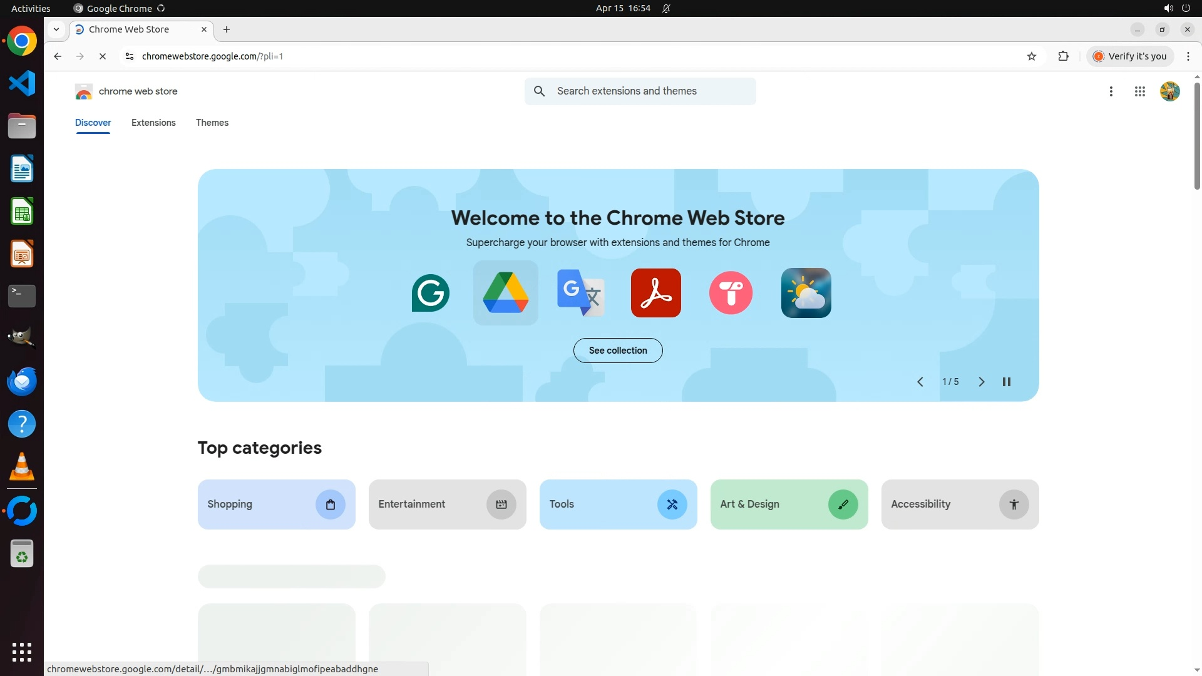The image size is (1202, 676).
Task: Pause the banner carousel
Action: pyautogui.click(x=1007, y=382)
